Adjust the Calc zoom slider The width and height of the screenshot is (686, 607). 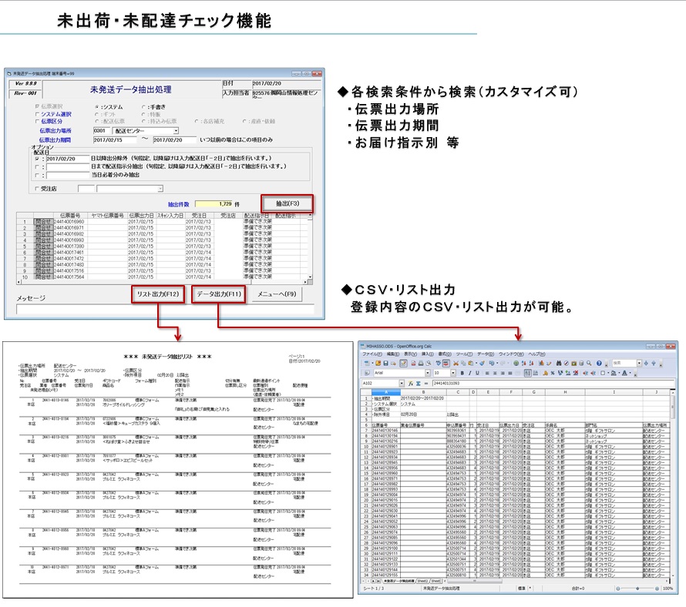tap(637, 589)
